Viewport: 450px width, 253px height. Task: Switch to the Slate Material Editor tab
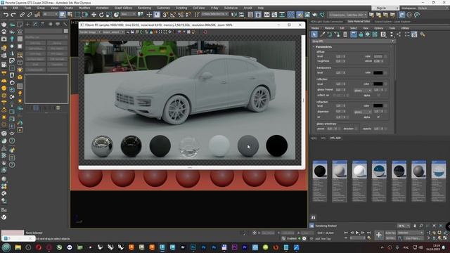(359, 22)
